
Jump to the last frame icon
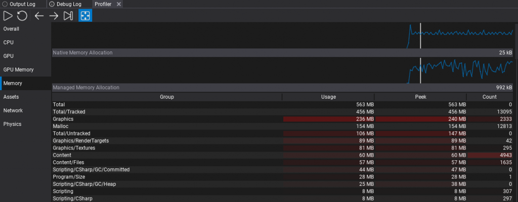click(x=68, y=16)
